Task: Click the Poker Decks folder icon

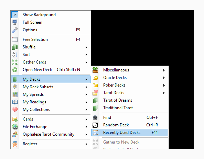Action: (95, 85)
